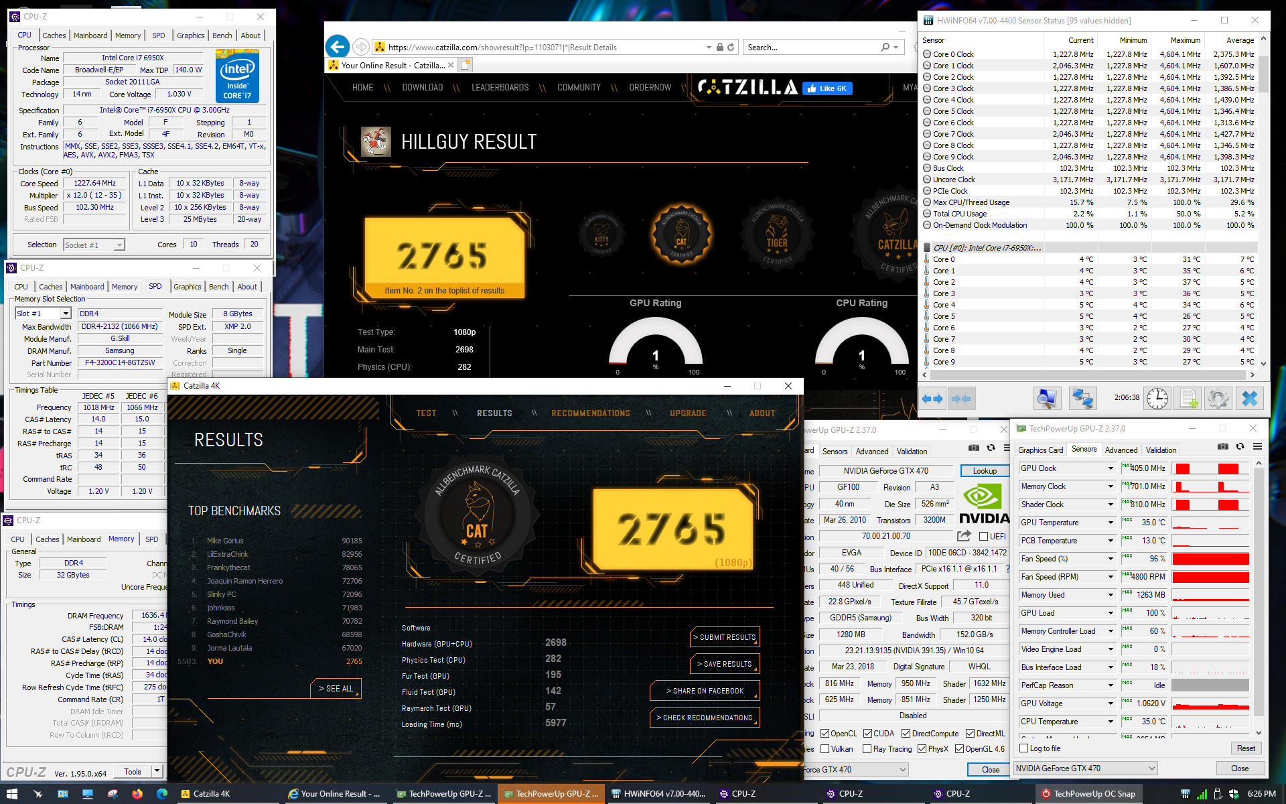Open Firefox from taskbar
Viewport: 1286px width, 804px height.
point(137,794)
